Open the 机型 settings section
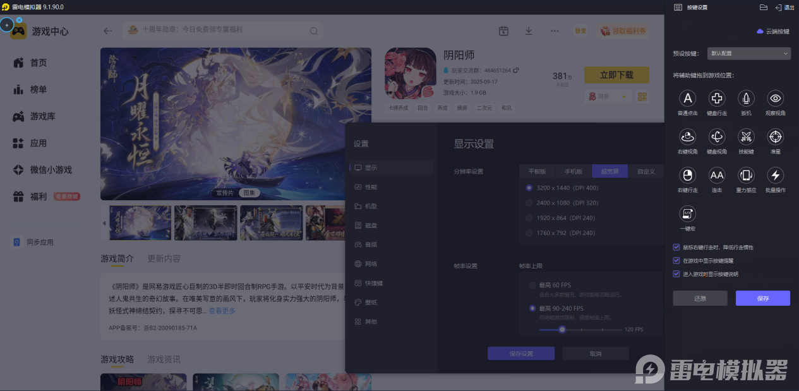799x391 pixels. (392, 206)
